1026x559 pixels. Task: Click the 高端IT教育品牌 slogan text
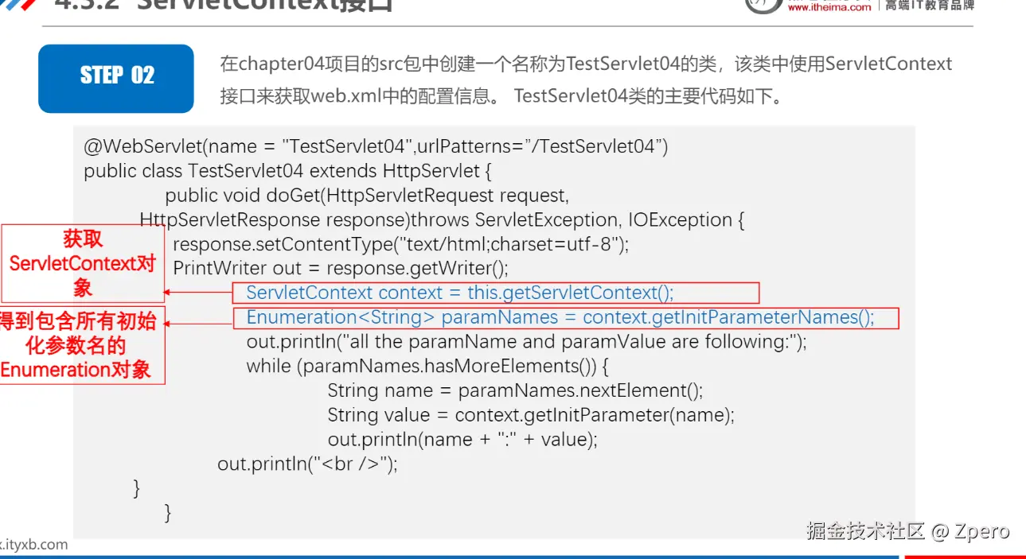pos(930,6)
